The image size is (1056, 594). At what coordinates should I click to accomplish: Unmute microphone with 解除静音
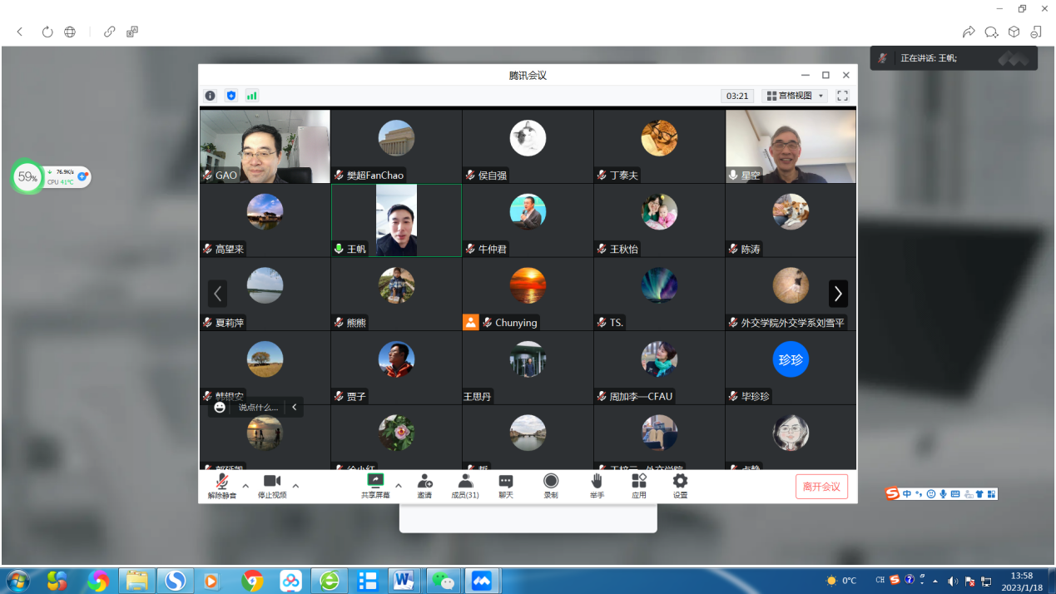click(222, 486)
